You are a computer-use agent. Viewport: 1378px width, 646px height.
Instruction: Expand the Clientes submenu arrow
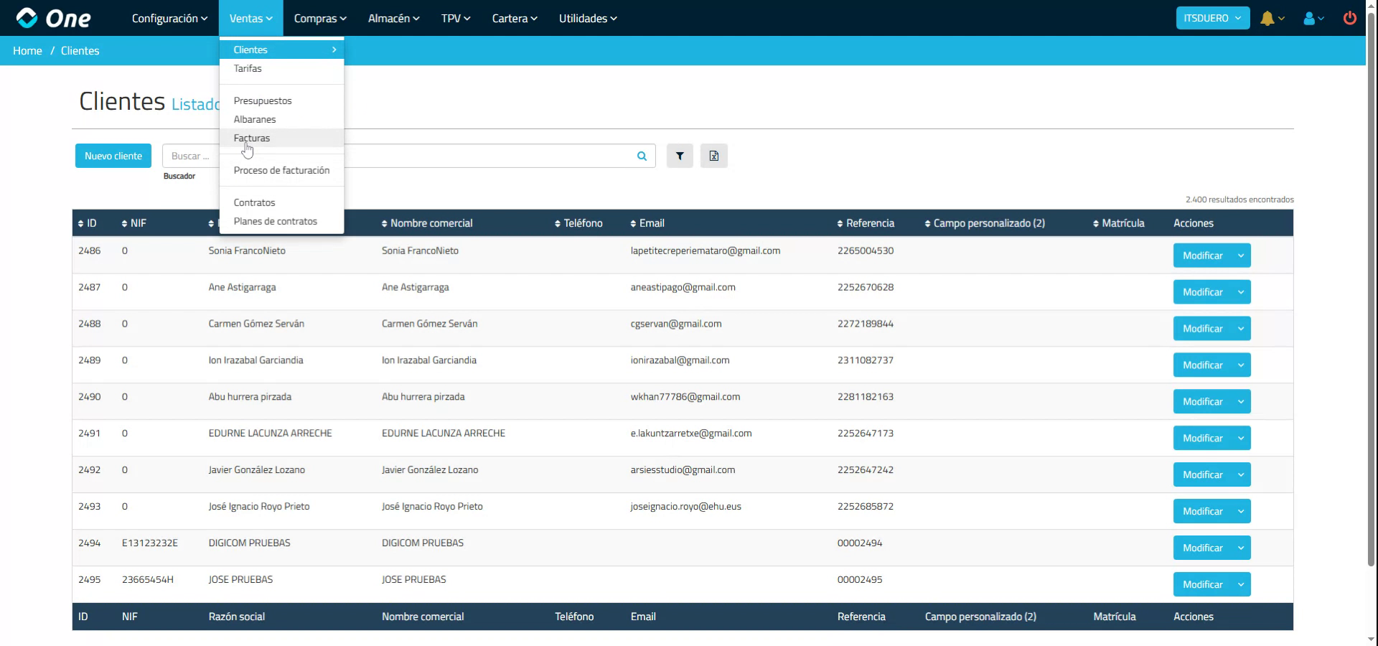(333, 50)
